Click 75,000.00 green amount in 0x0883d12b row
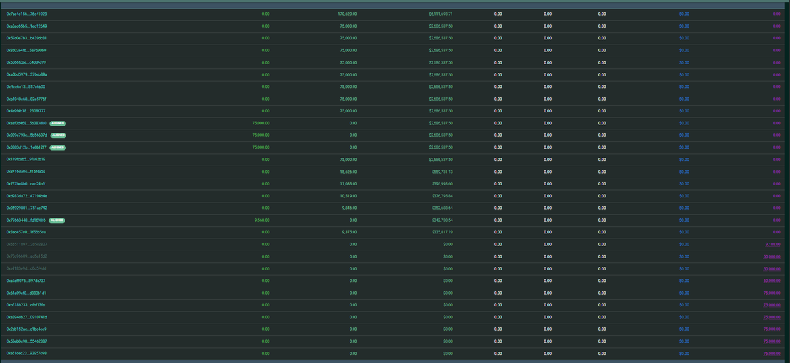The width and height of the screenshot is (790, 363). [261, 147]
